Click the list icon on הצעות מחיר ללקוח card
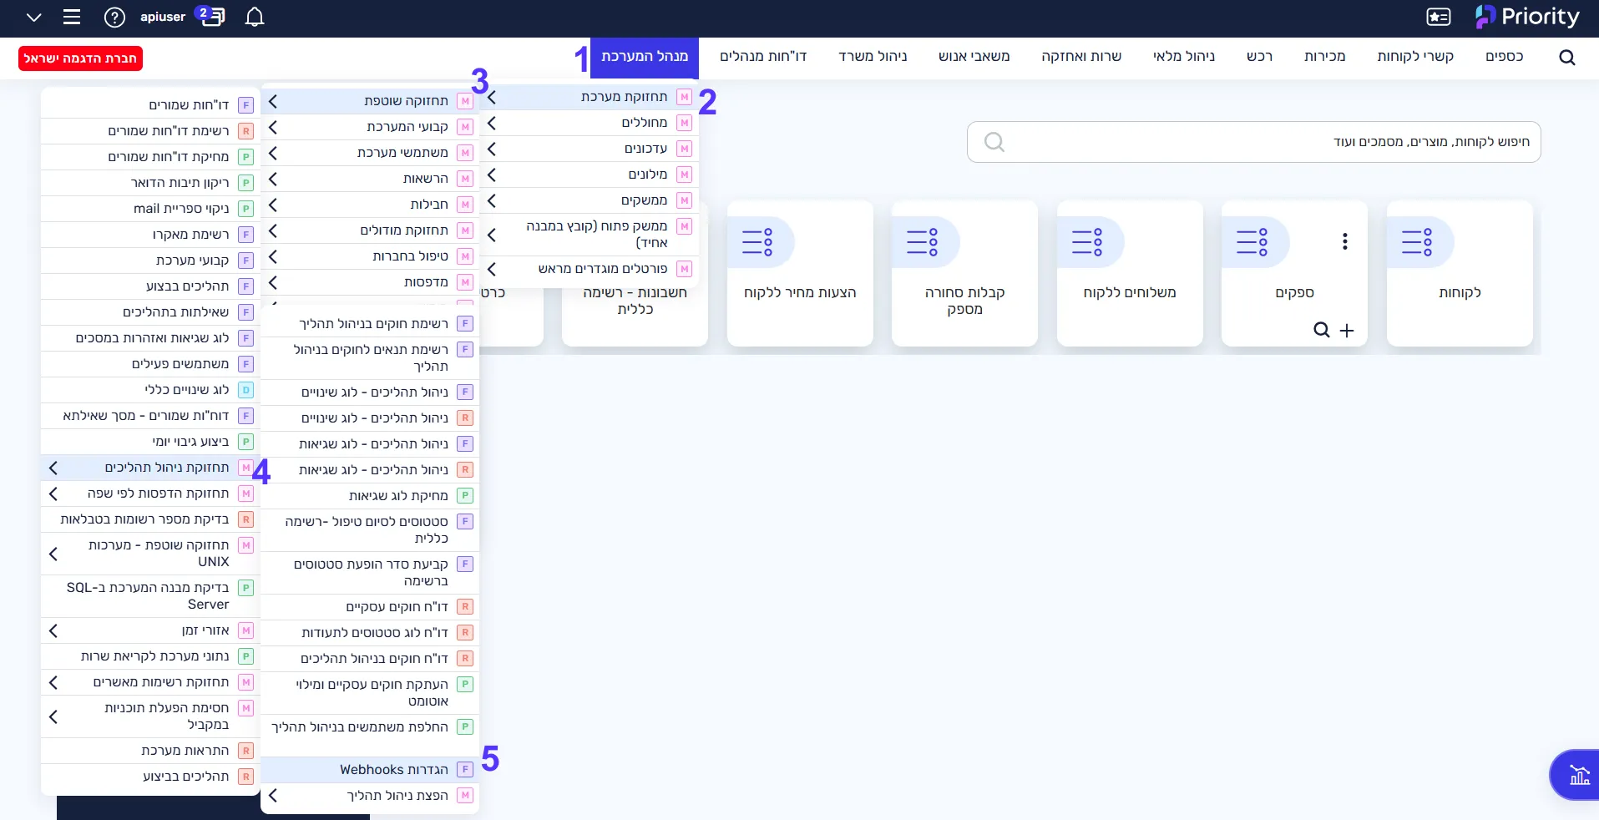This screenshot has width=1599, height=820. 756,242
